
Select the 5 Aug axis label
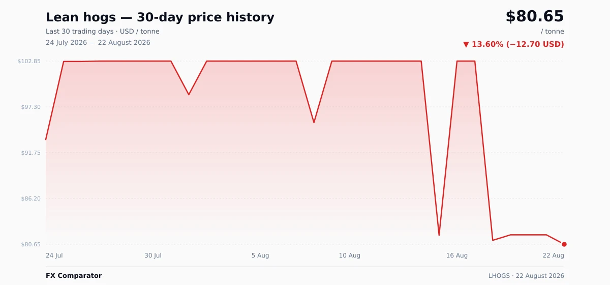point(260,255)
